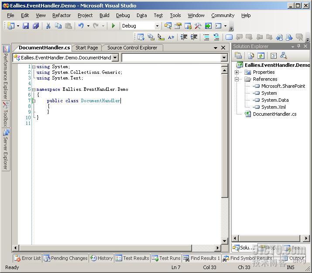Open the File menu
Screen dimensions: 312x273
10,15
